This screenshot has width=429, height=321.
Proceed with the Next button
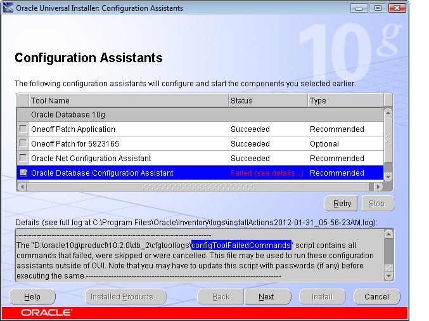coord(267,297)
